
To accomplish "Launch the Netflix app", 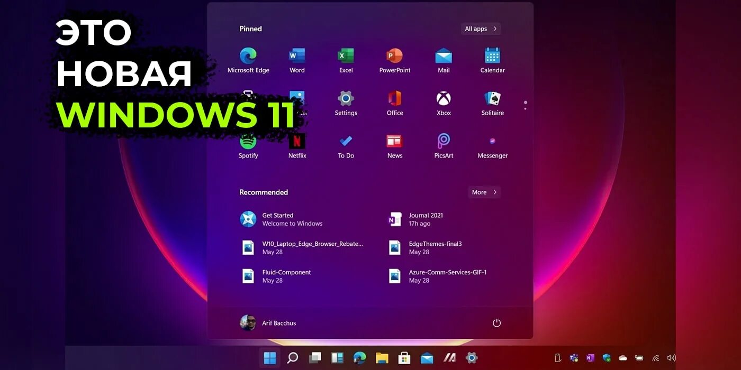I will click(x=297, y=146).
